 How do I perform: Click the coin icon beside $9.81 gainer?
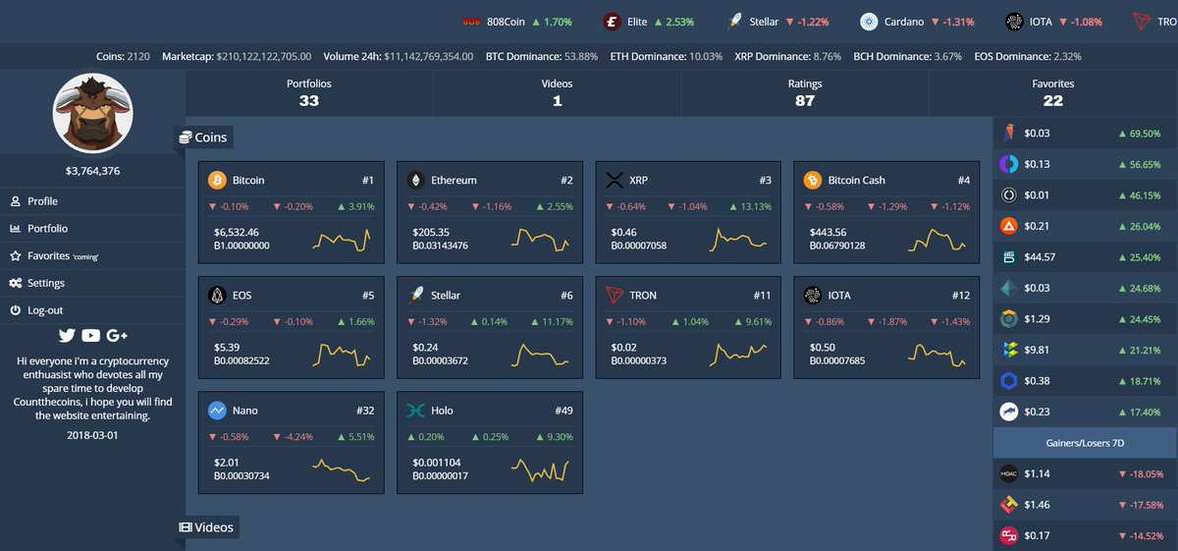coord(1008,350)
